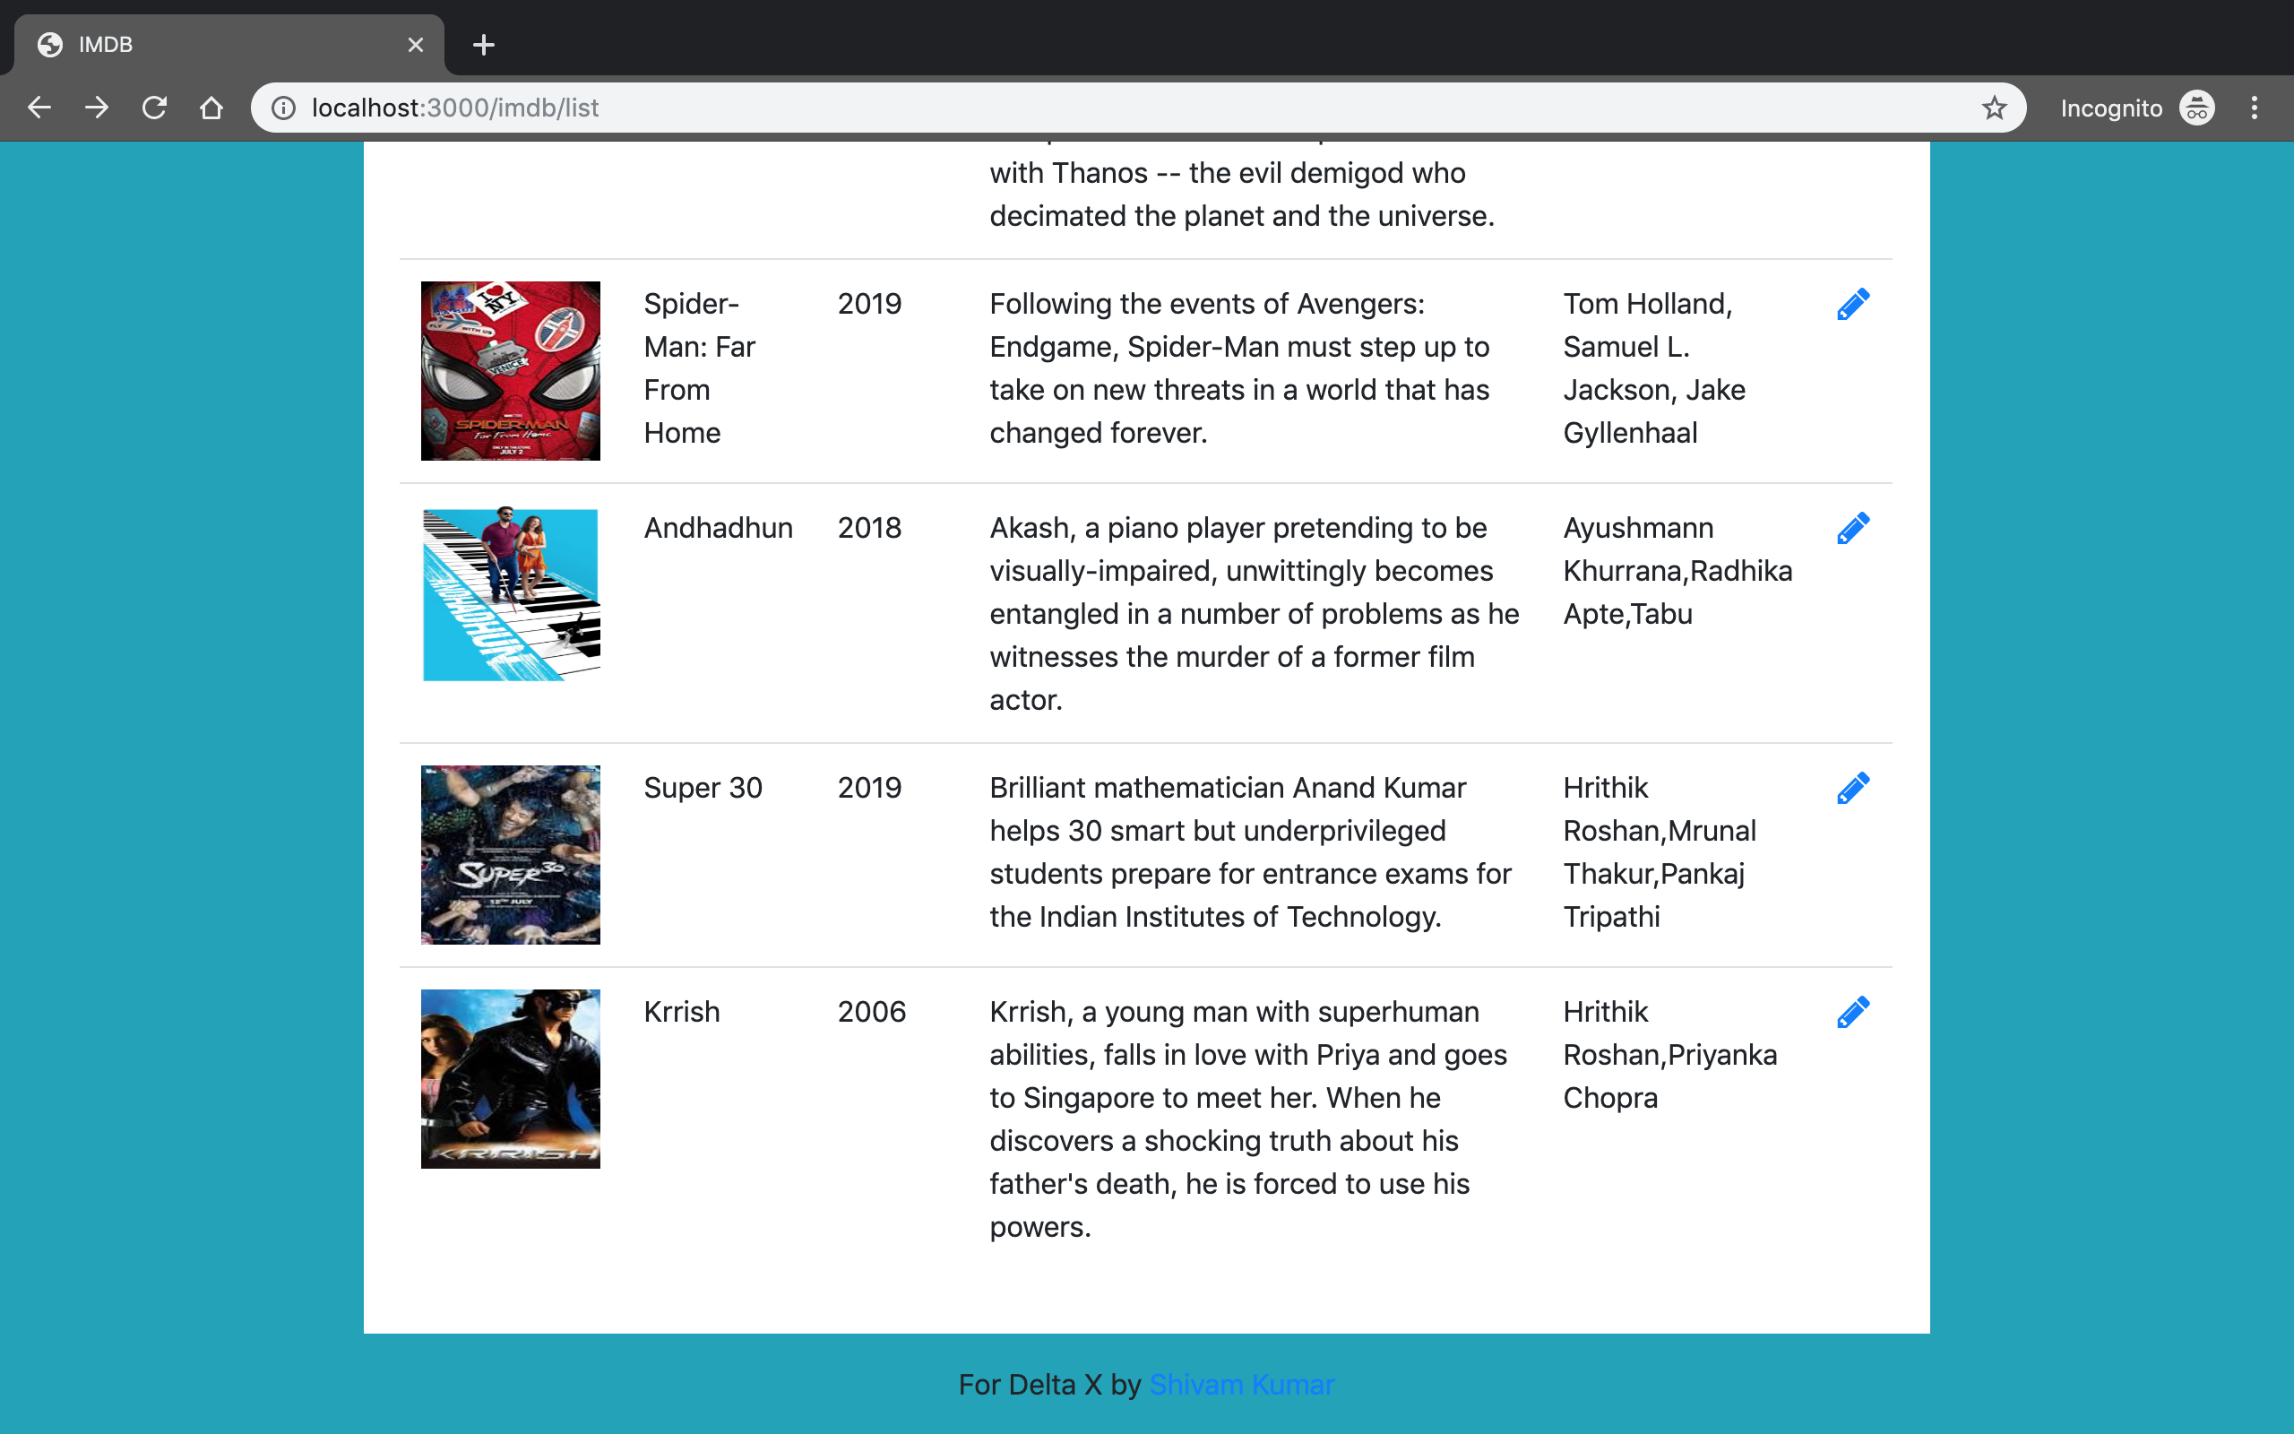Open the browser three-dot menu
2294x1434 pixels.
point(2255,108)
